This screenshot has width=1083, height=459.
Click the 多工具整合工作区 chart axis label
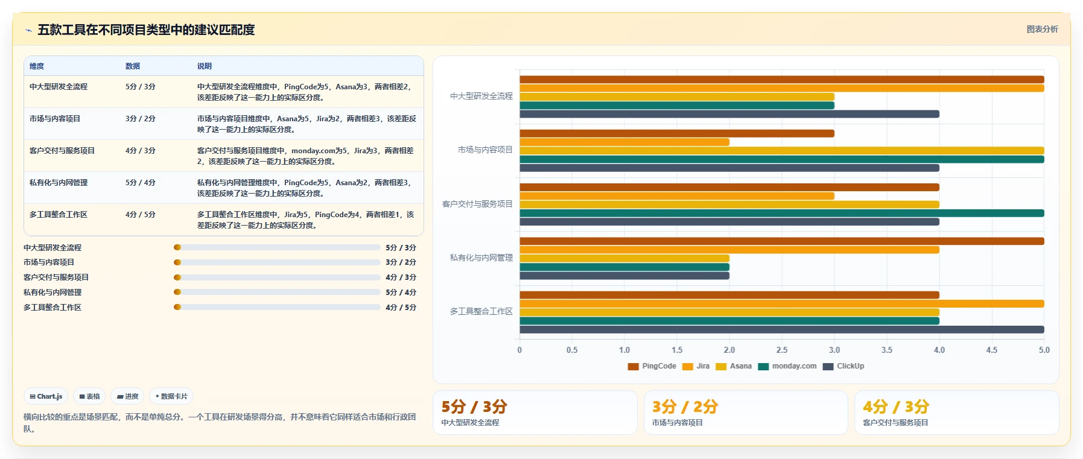pyautogui.click(x=481, y=312)
